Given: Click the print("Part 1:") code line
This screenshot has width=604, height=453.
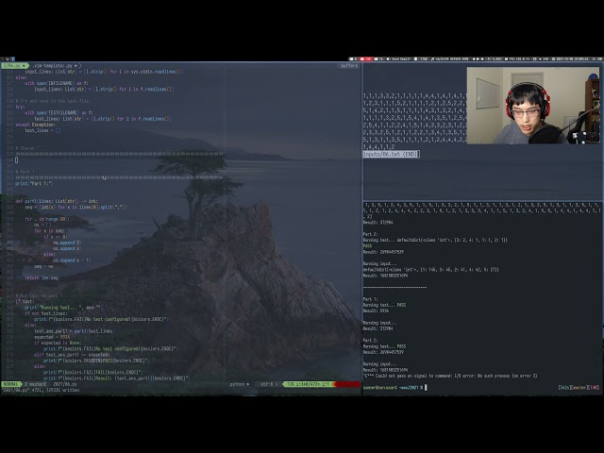Looking at the screenshot, I should coord(34,183).
